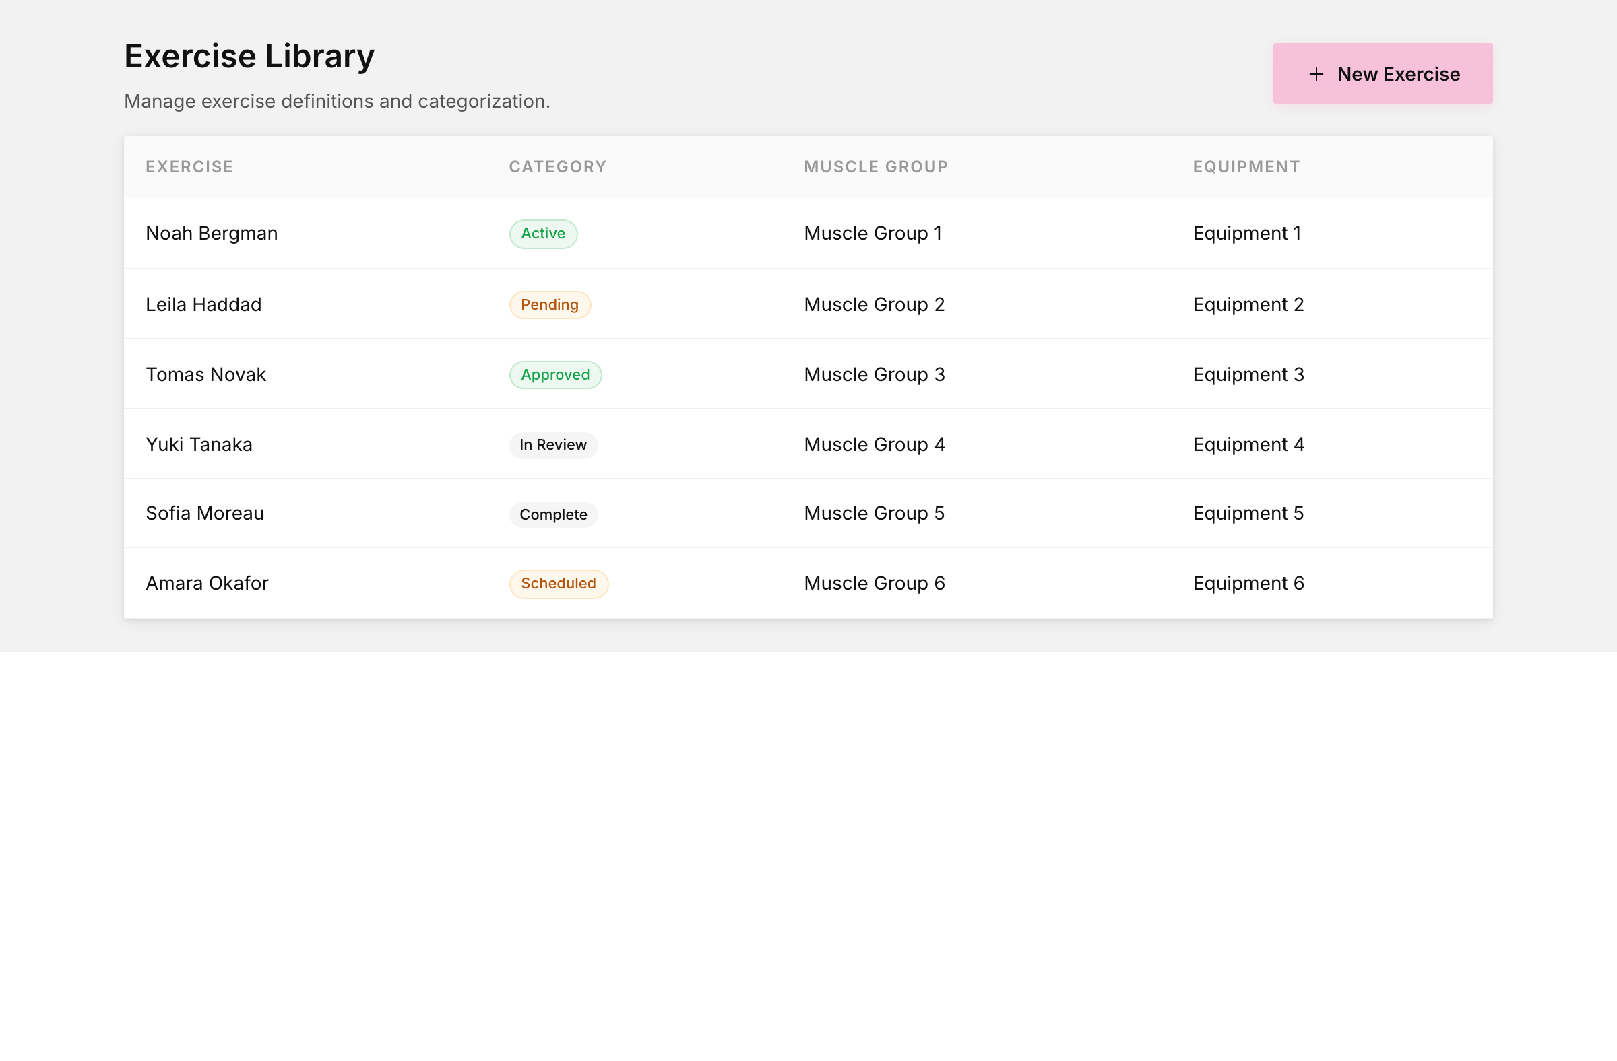Click the New Exercise button
1617x1061 pixels.
[x=1382, y=73]
